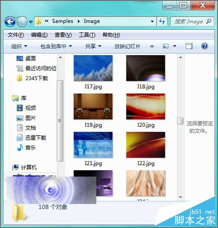Open the 组织 dropdown
Image resolution: width=218 pixels, height=228 pixels.
19,46
